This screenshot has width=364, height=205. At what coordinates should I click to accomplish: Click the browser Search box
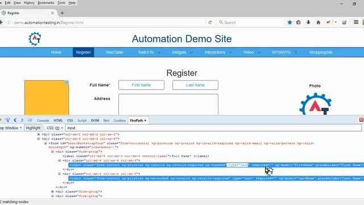point(250,23)
